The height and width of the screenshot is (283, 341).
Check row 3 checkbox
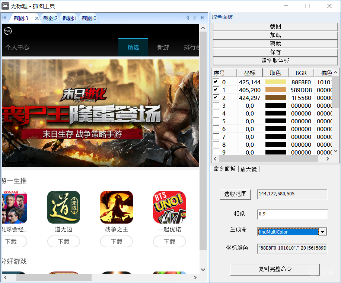click(216, 105)
